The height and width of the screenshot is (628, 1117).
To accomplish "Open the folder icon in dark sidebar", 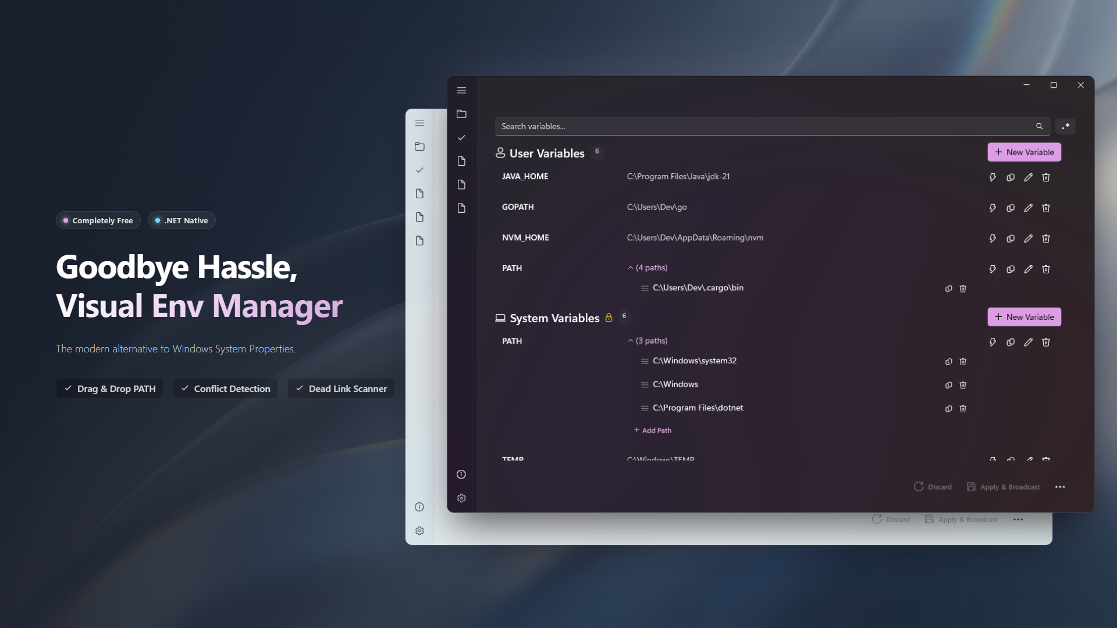I will click(x=461, y=114).
